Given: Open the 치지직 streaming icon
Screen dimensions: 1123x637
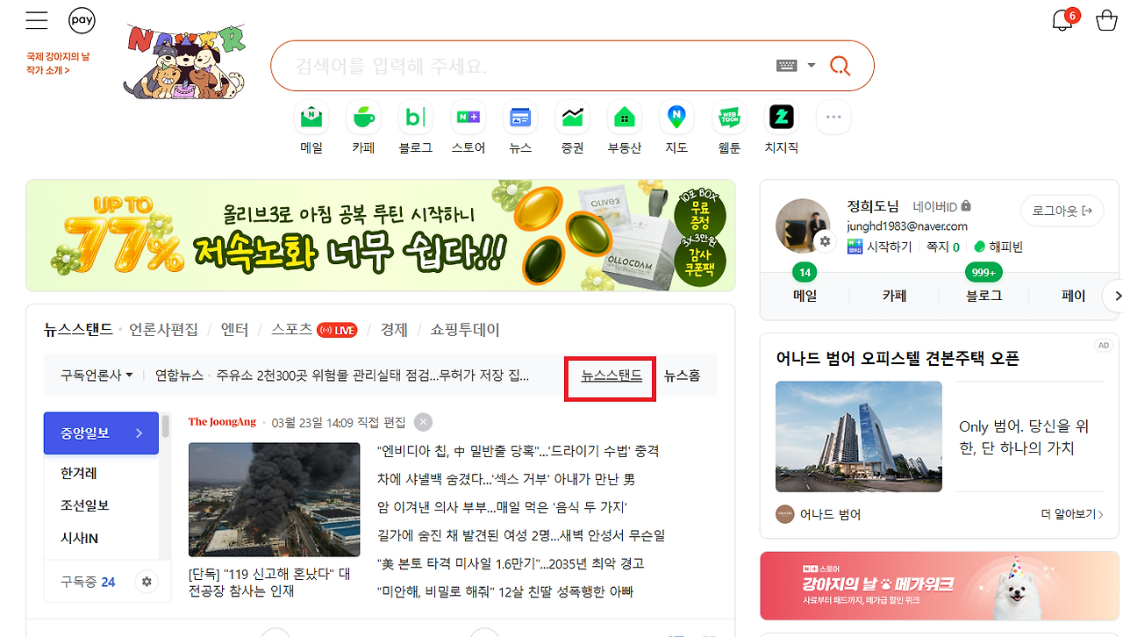Looking at the screenshot, I should point(780,117).
